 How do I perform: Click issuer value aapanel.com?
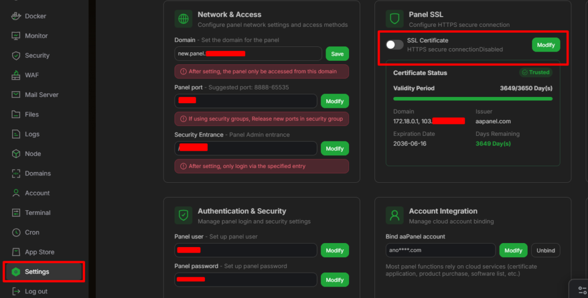coord(493,121)
